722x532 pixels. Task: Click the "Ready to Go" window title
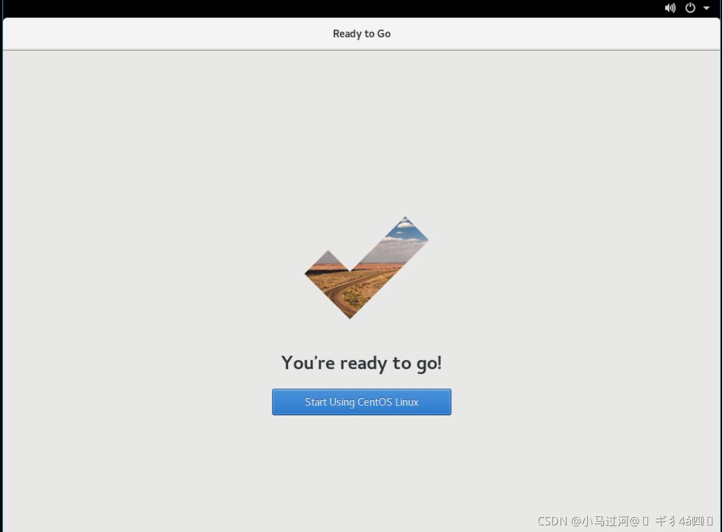pos(362,34)
